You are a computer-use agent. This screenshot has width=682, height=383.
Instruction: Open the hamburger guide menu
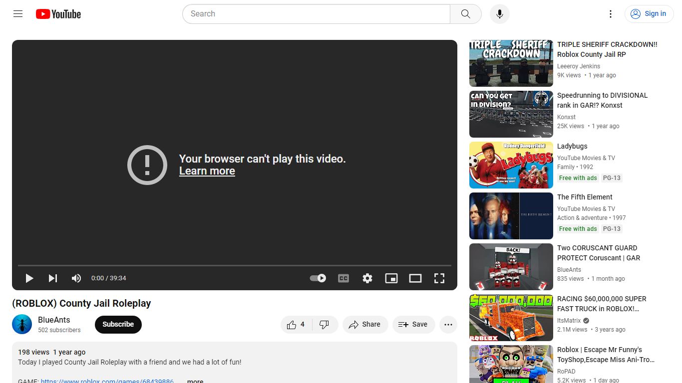[x=18, y=14]
